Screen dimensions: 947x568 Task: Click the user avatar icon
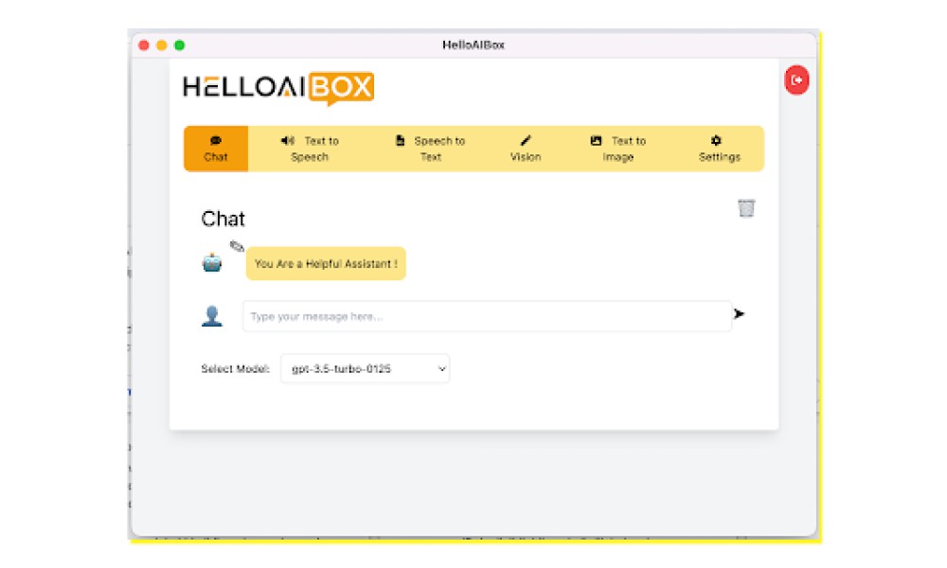point(212,315)
